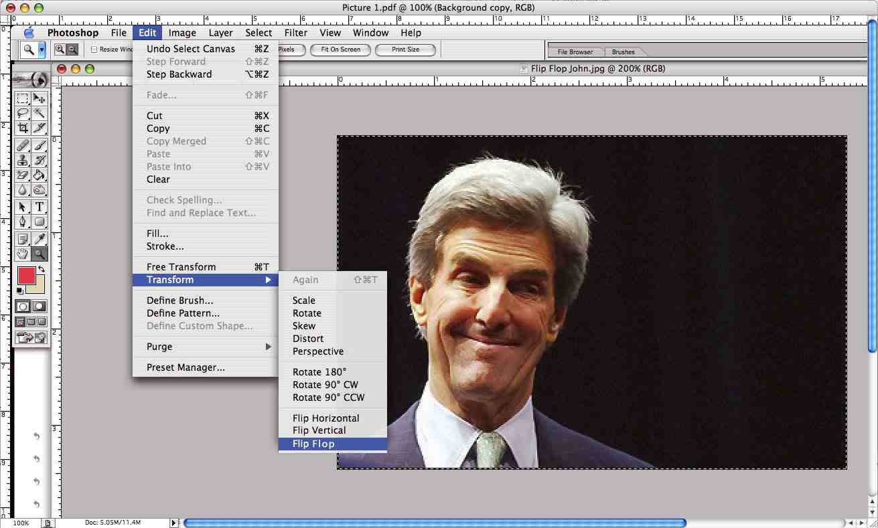The height and width of the screenshot is (528, 878).
Task: Expand the Transform submenu
Action: [x=205, y=280]
